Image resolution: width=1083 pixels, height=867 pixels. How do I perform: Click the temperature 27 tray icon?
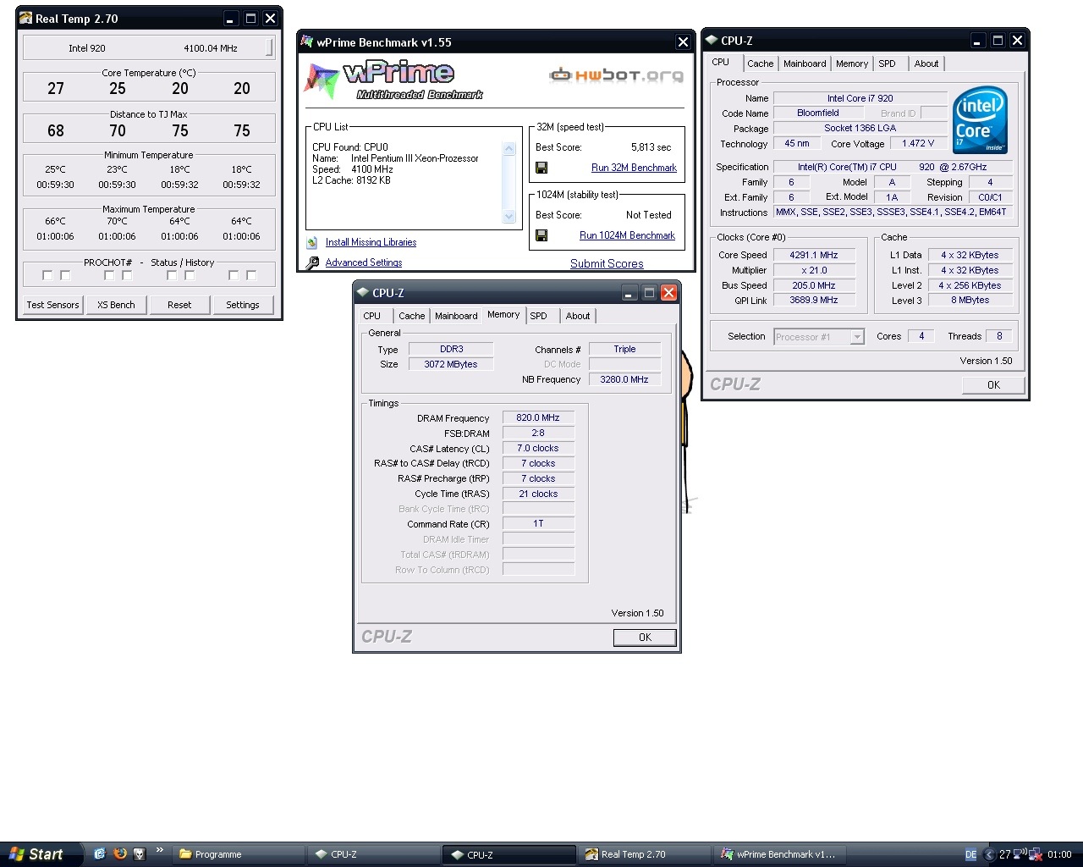tap(1004, 854)
